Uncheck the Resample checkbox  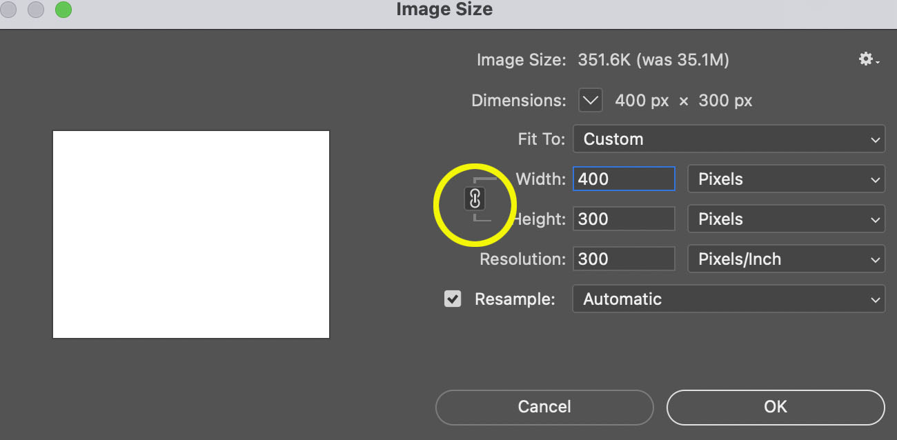click(453, 299)
